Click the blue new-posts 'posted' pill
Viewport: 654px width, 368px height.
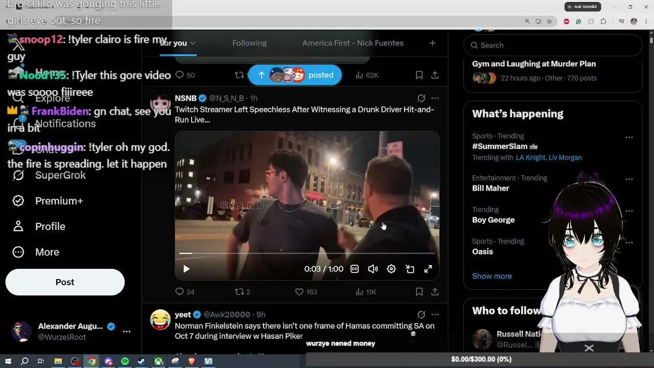pyautogui.click(x=295, y=75)
